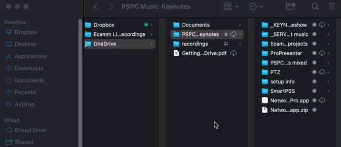Download PTZ folder via cloud icon
The image size is (341, 147).
coord(322,72)
